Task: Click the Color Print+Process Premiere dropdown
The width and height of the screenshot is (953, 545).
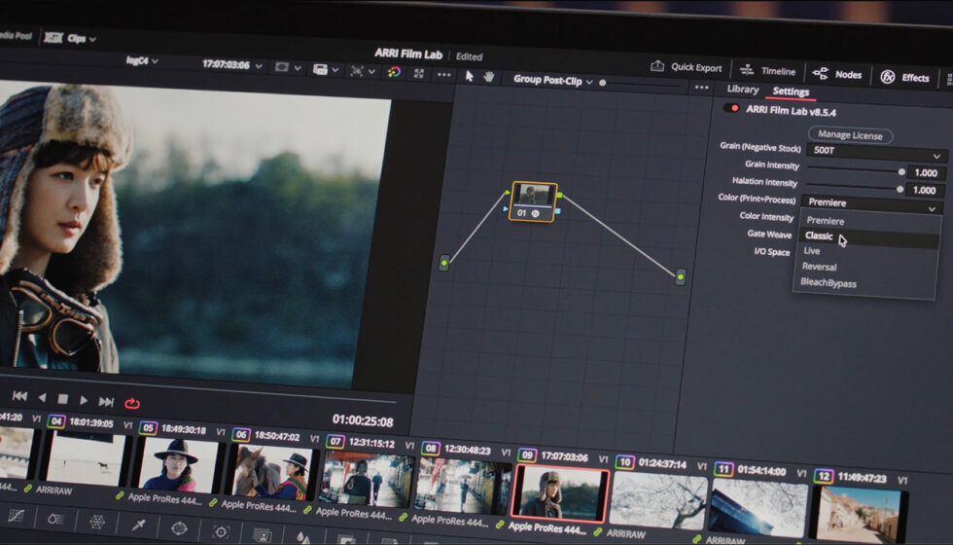Action: click(872, 204)
